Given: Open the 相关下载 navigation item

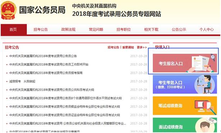Looking at the screenshot, I should 151,30.
